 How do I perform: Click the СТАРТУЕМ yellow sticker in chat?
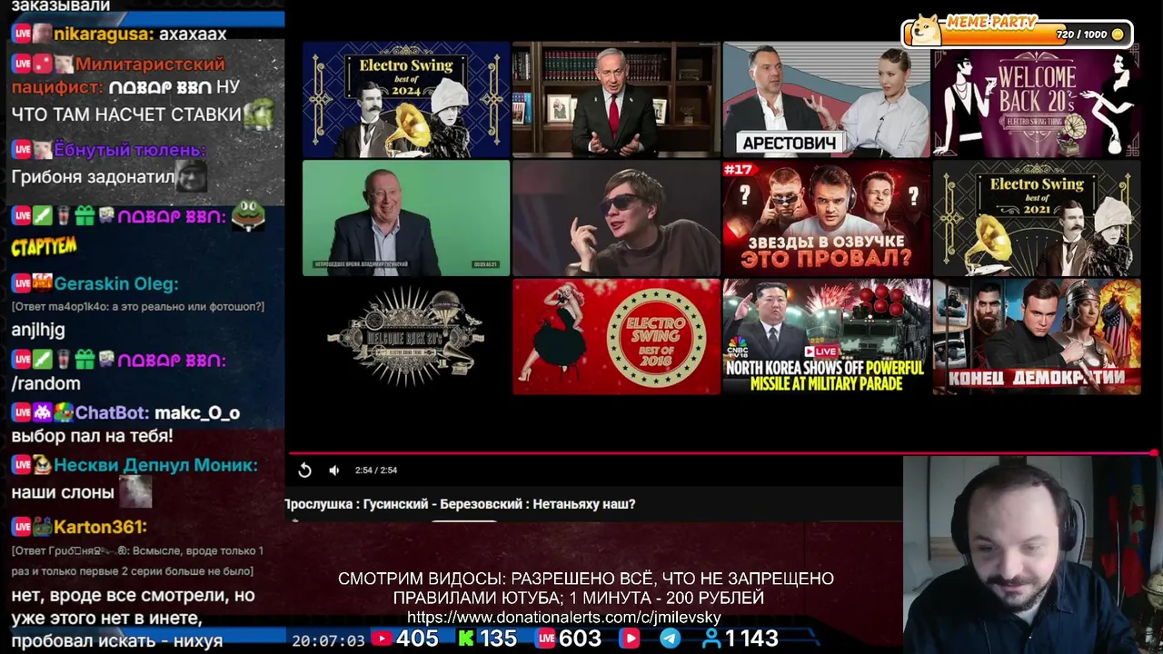(x=44, y=246)
